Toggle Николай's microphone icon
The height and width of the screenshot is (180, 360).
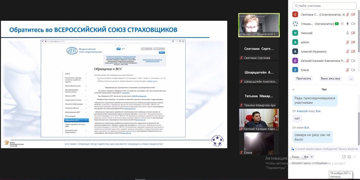pyautogui.click(x=348, y=33)
